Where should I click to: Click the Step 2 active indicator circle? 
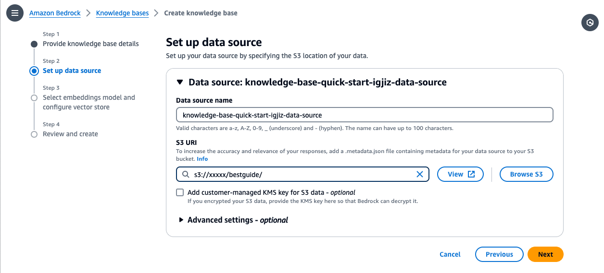coord(34,71)
